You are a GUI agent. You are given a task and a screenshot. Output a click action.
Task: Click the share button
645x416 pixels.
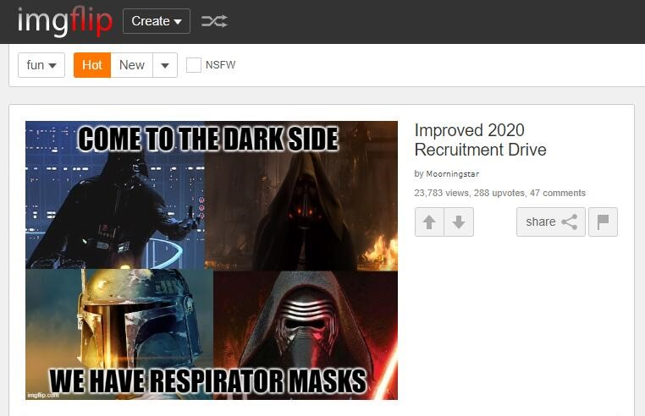551,222
